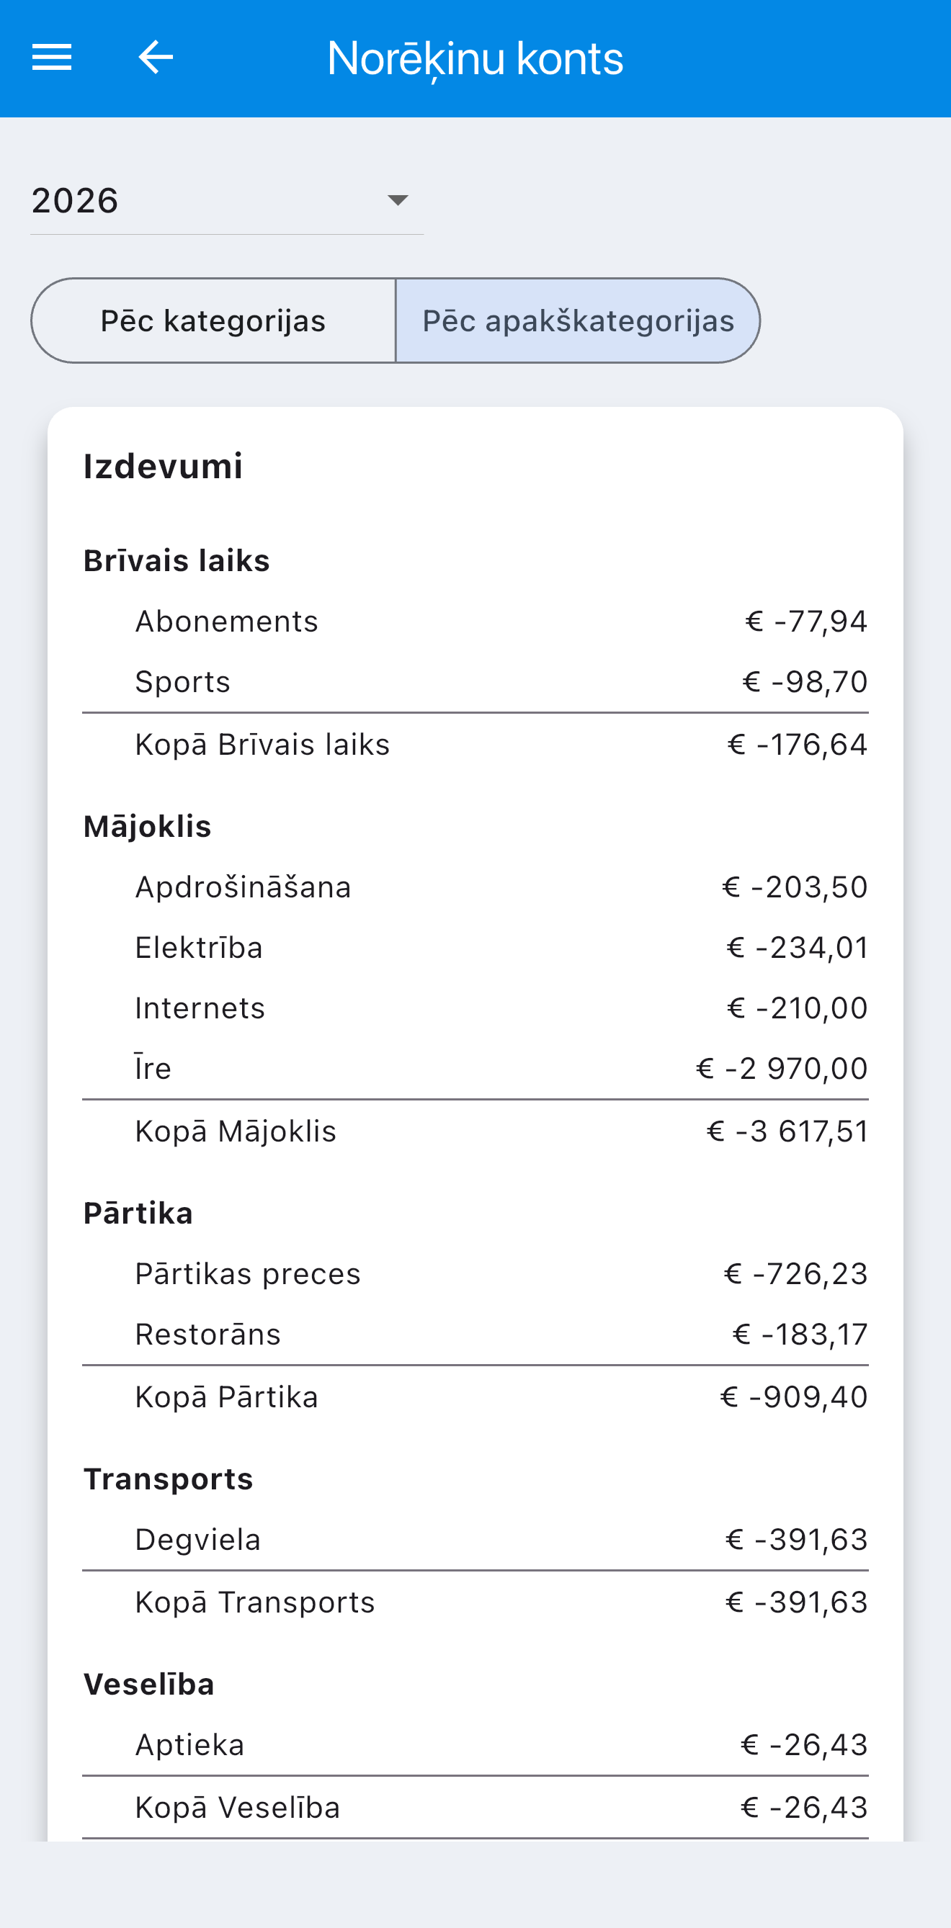Screen dimensions: 951x1928
Task: Open the Abonements subcategory row
Action: pos(475,622)
